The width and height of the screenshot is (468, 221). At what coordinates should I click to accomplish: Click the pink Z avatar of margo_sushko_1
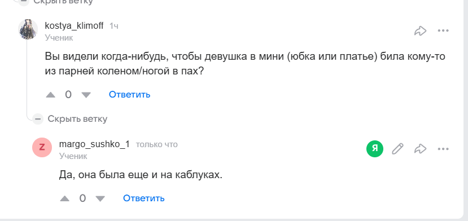pyautogui.click(x=42, y=147)
